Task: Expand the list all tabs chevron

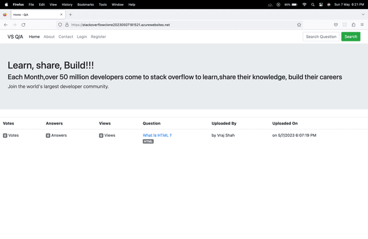Action: 362,14
